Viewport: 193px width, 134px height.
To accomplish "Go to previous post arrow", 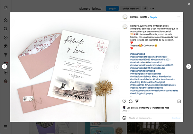I will (x=5, y=67).
